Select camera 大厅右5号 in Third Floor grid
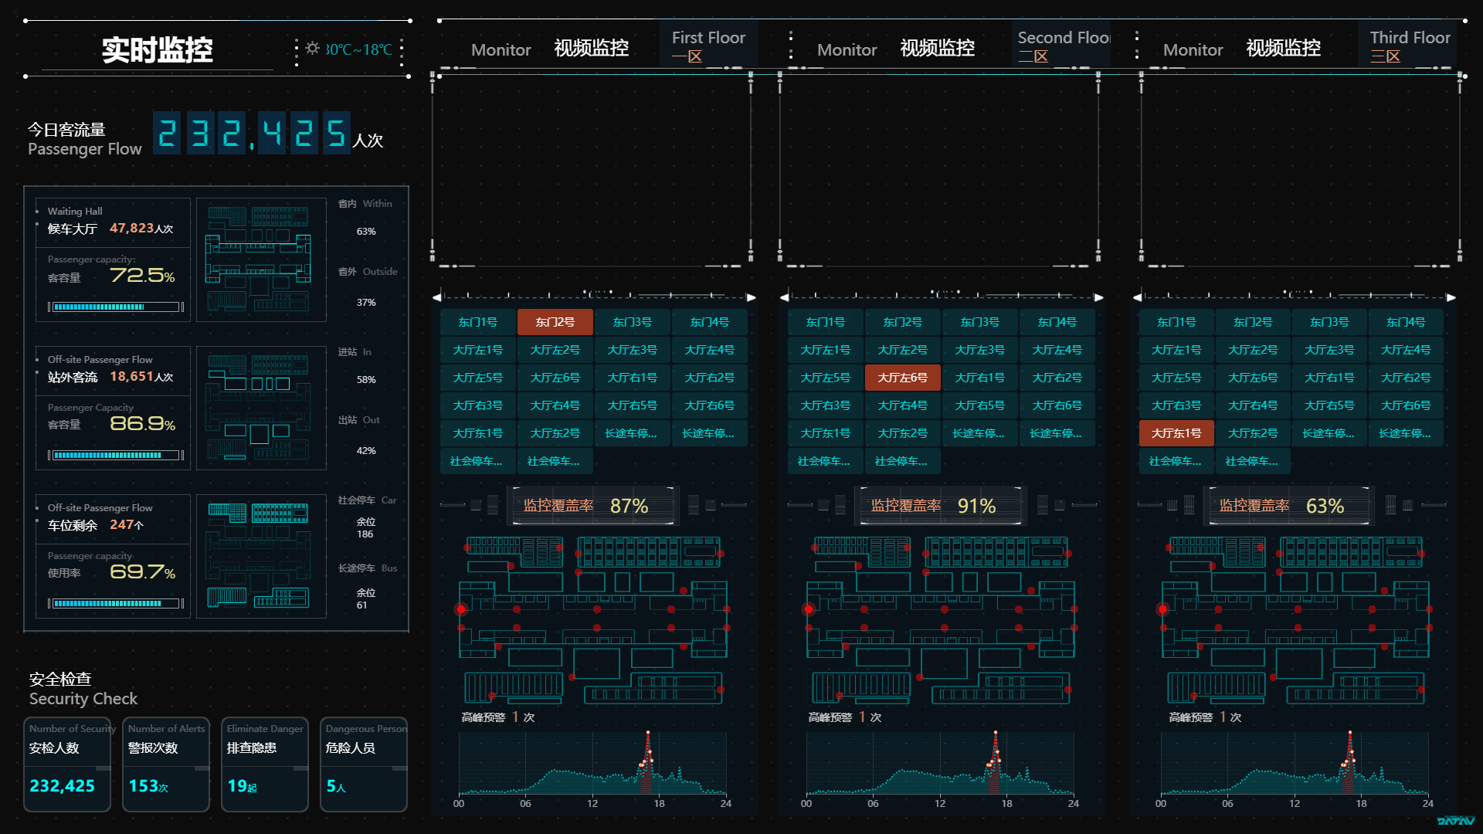Screen dimensions: 1483x834 tap(1329, 405)
